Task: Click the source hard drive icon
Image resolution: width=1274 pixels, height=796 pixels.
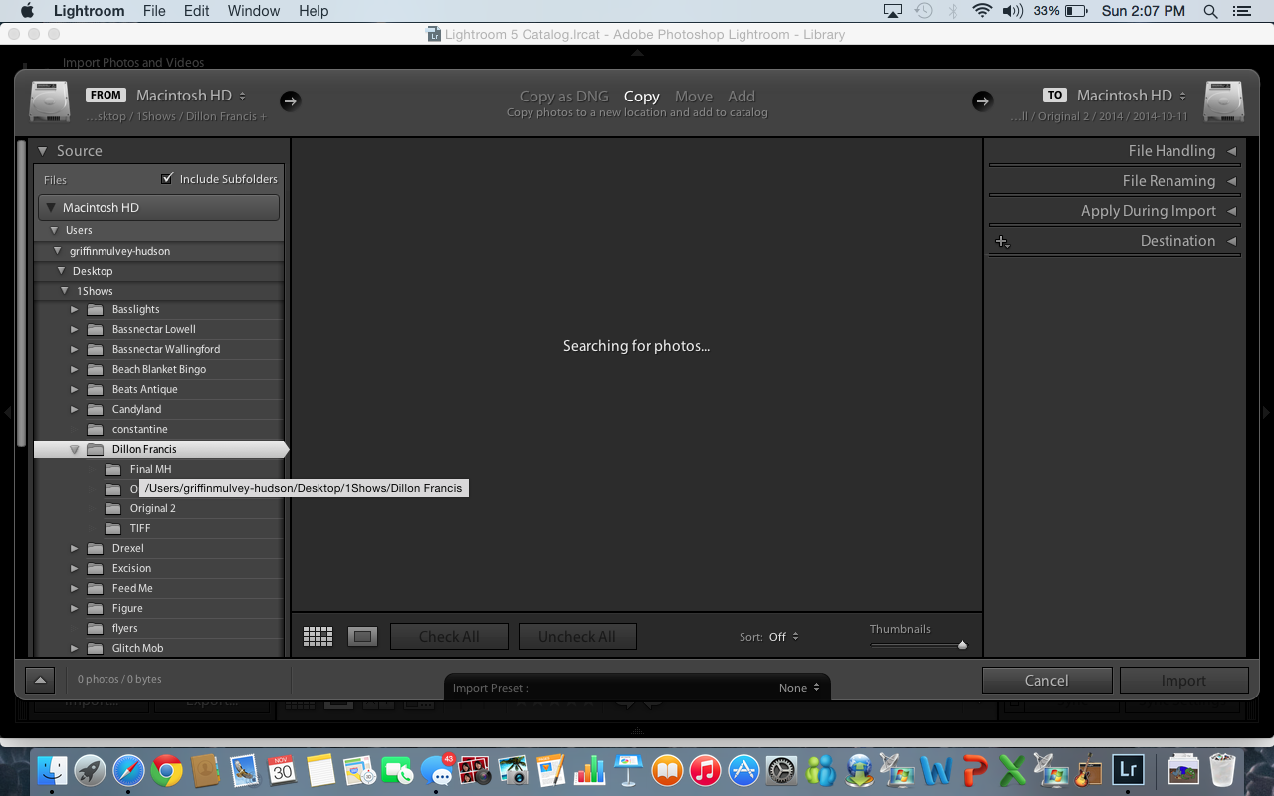Action: 50,101
